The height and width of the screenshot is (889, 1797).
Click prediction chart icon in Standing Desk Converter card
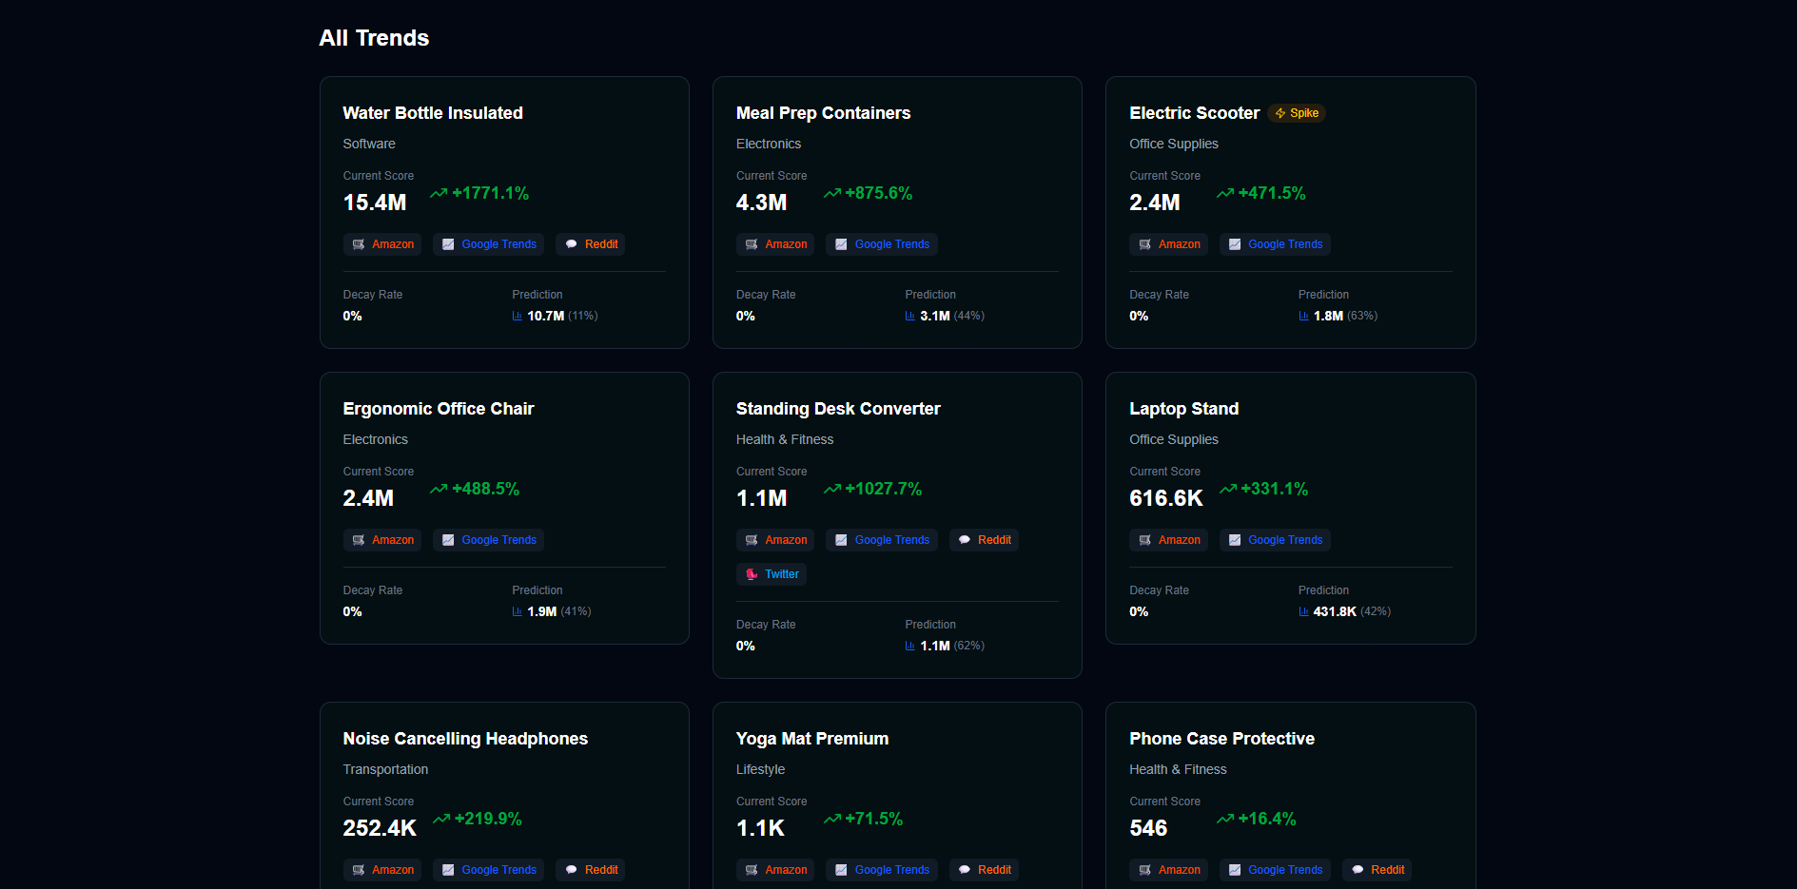click(x=910, y=646)
